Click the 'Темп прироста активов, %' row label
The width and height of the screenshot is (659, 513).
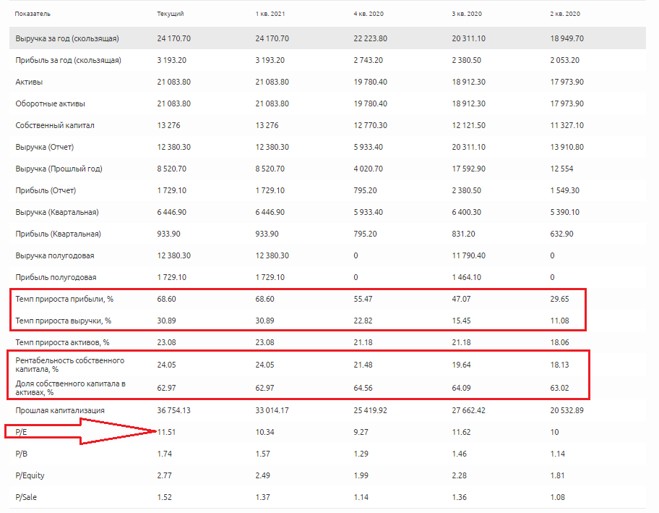62,342
